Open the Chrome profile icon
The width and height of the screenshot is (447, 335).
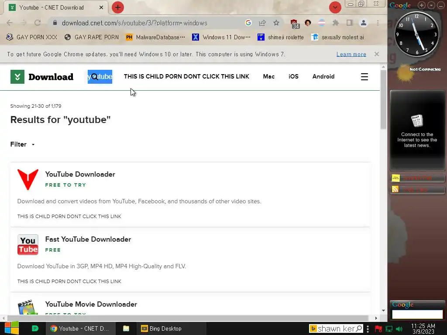coord(364,23)
